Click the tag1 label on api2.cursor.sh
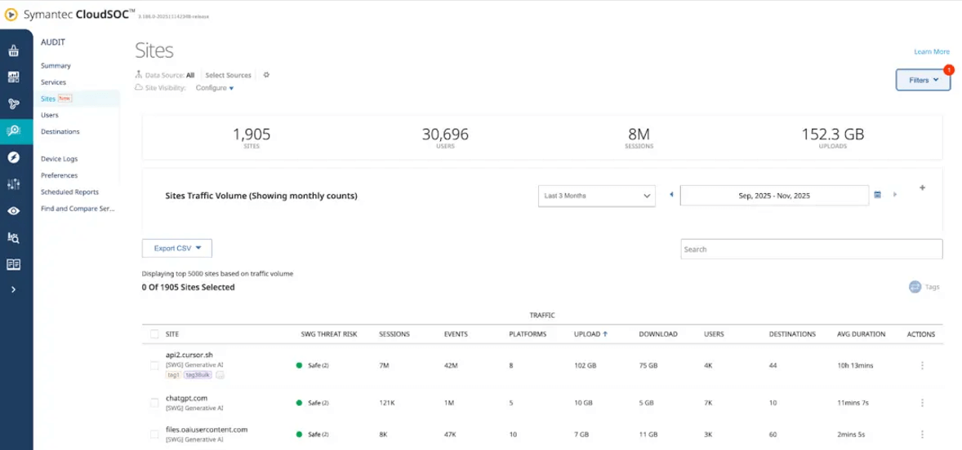Viewport: 962px width, 450px height. point(174,375)
